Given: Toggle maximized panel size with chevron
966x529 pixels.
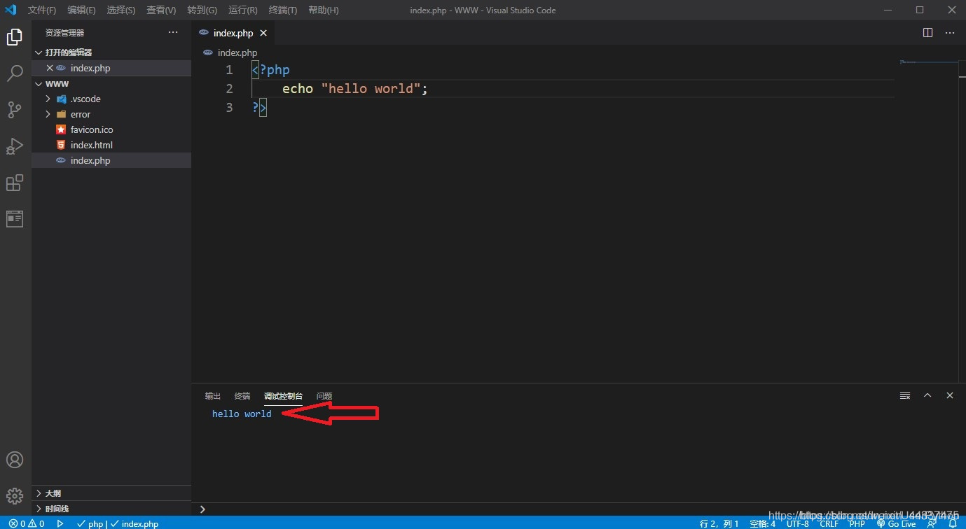Looking at the screenshot, I should [927, 395].
